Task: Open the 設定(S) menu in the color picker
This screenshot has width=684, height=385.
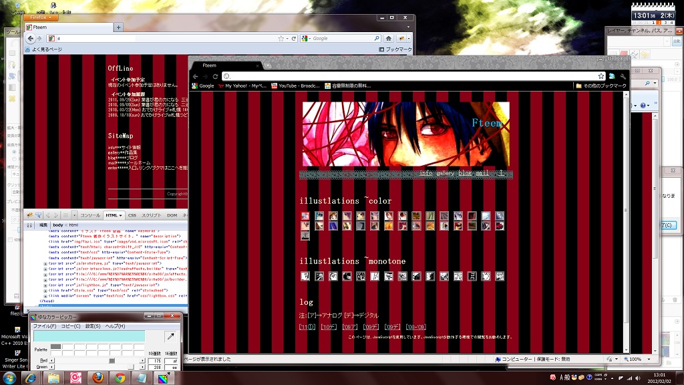Action: (93, 326)
